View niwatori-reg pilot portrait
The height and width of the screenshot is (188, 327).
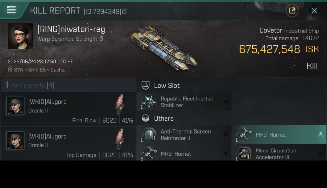[x=21, y=36]
